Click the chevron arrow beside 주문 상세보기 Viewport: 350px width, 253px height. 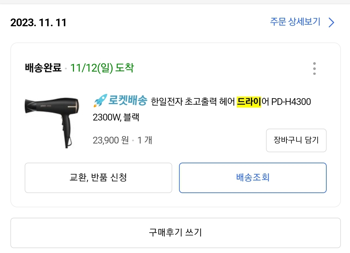coord(332,22)
